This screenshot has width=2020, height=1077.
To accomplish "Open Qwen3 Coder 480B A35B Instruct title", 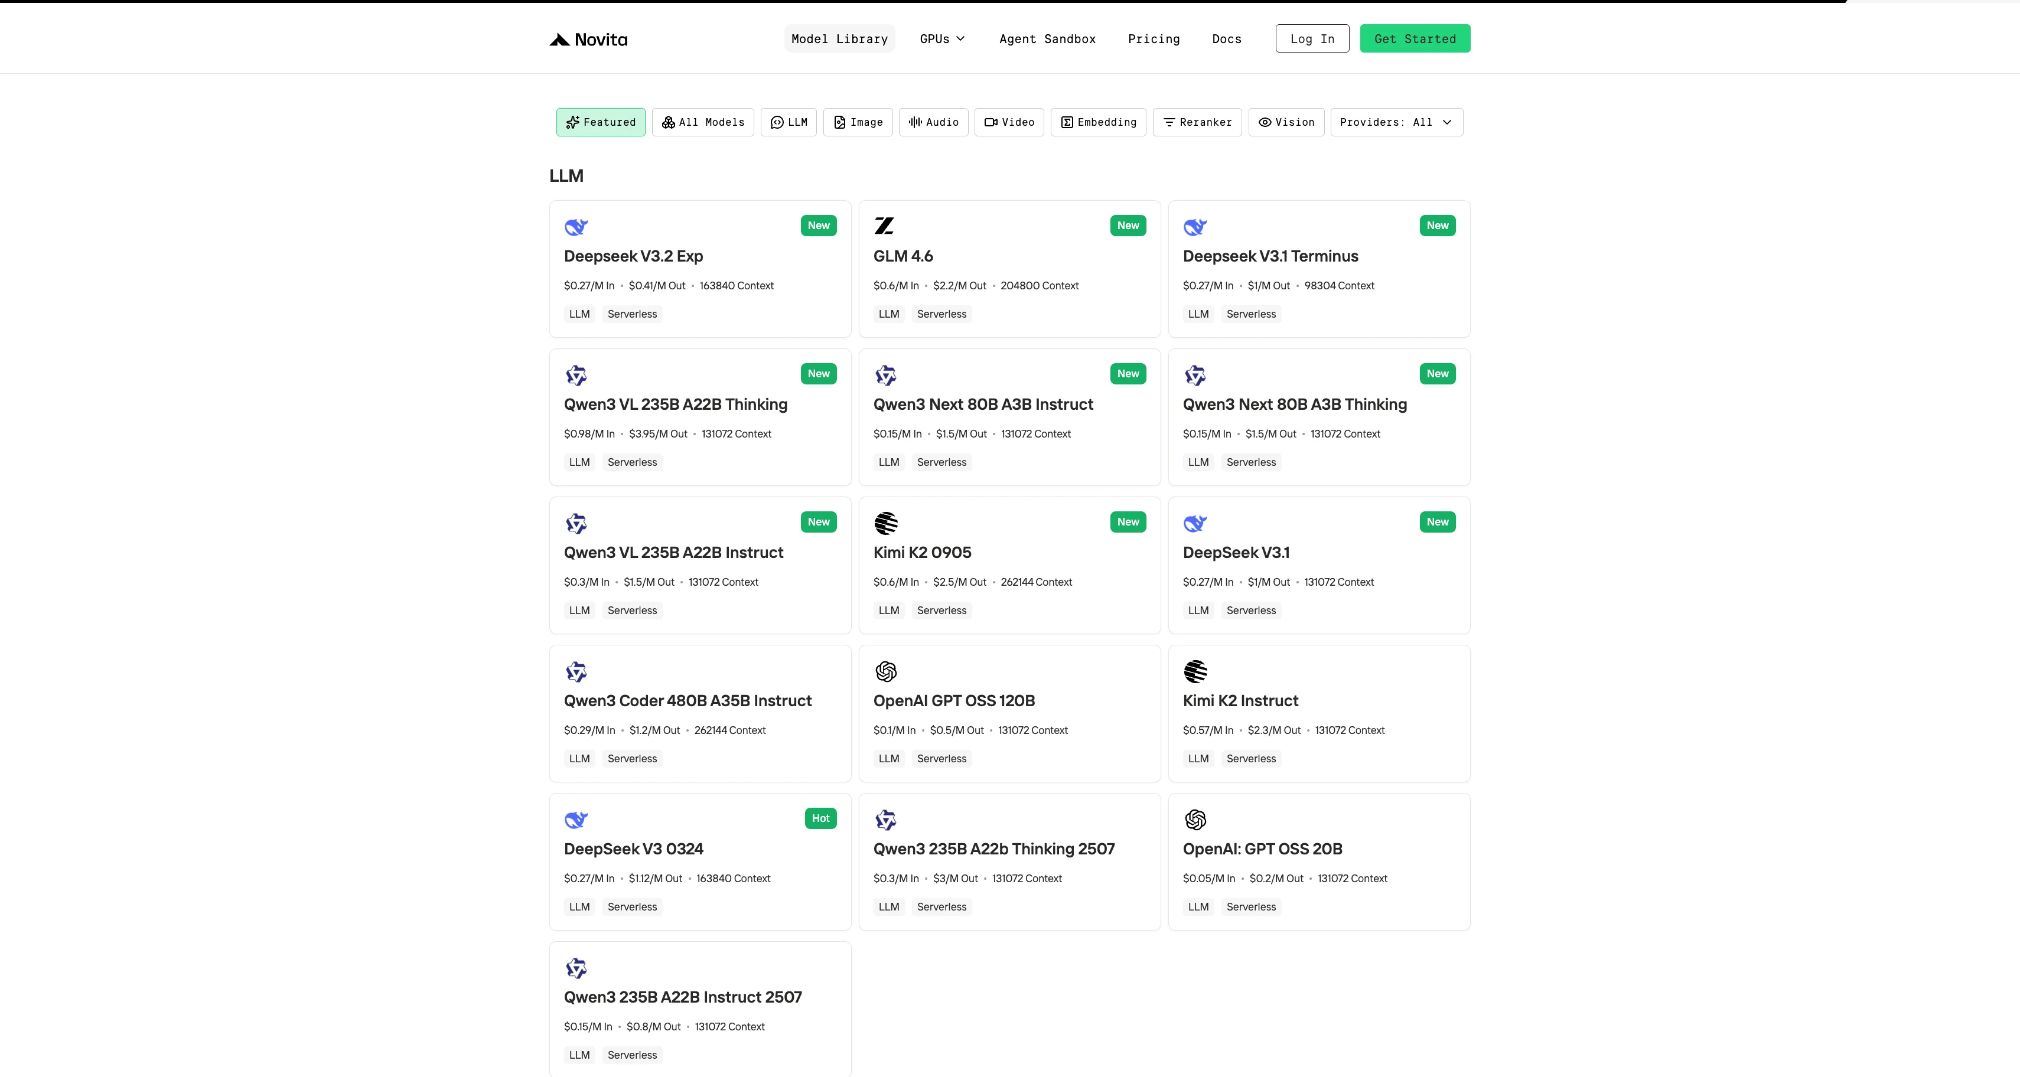I will (688, 701).
